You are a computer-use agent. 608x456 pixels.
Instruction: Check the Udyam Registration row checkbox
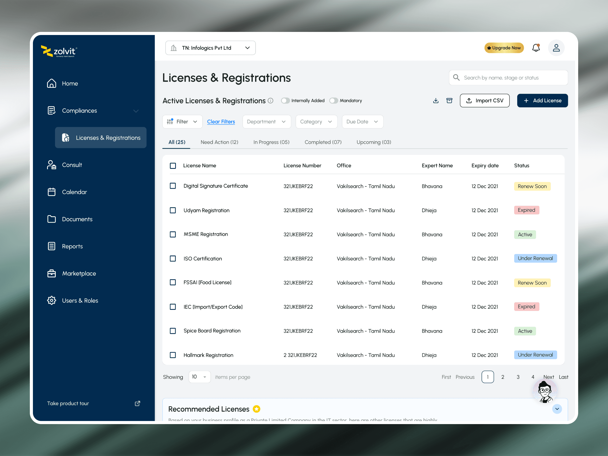[x=173, y=211]
